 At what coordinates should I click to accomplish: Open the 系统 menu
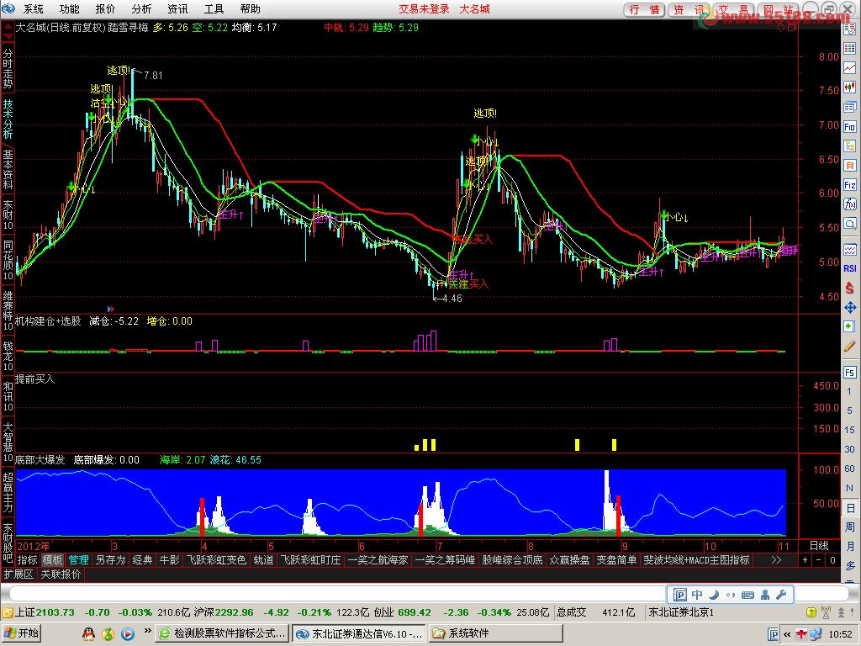pyautogui.click(x=33, y=8)
